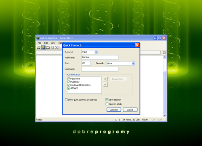Image resolution: width=202 pixels, height=146 pixels.
Task: Click the Connect button
Action: tap(114, 110)
